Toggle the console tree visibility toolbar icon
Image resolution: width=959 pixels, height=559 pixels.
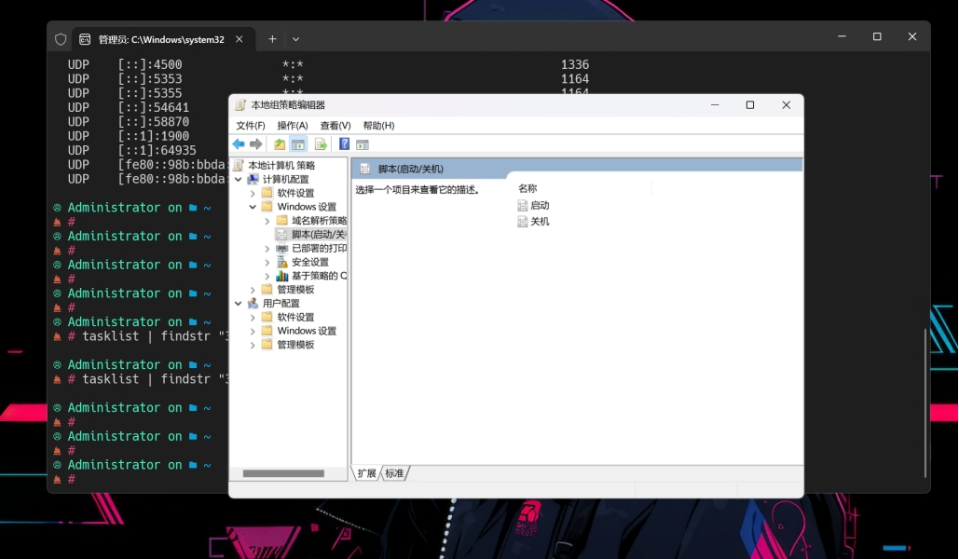[298, 143]
